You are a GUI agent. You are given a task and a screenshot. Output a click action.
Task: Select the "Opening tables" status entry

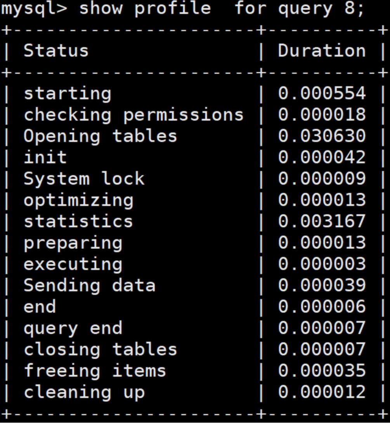pos(100,136)
